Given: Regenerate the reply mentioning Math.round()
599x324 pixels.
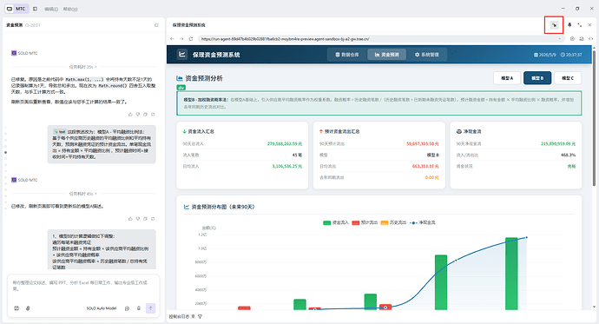Looking at the screenshot, I should [153, 115].
